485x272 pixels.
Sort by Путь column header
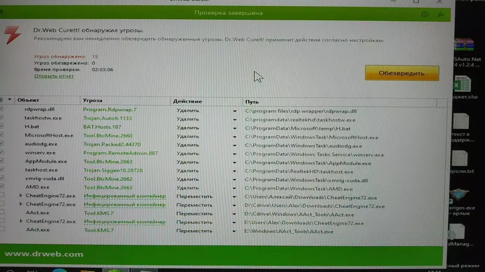click(x=339, y=102)
